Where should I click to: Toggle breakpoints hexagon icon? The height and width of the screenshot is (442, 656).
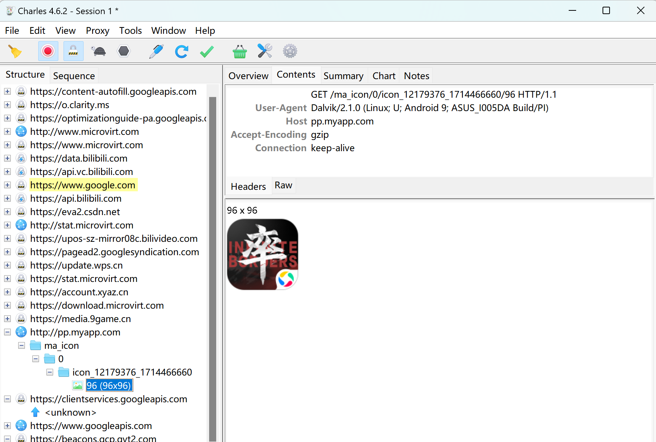pyautogui.click(x=124, y=51)
